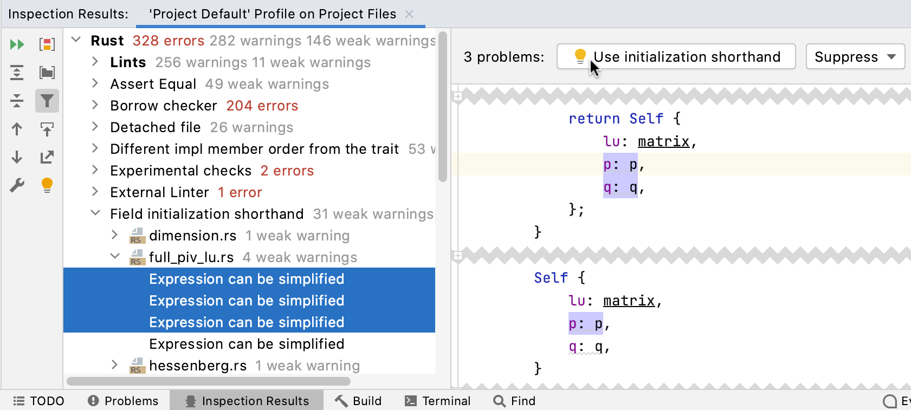Apply Use initialization shorthand fix
Image resolution: width=911 pixels, height=410 pixels.
tap(676, 57)
